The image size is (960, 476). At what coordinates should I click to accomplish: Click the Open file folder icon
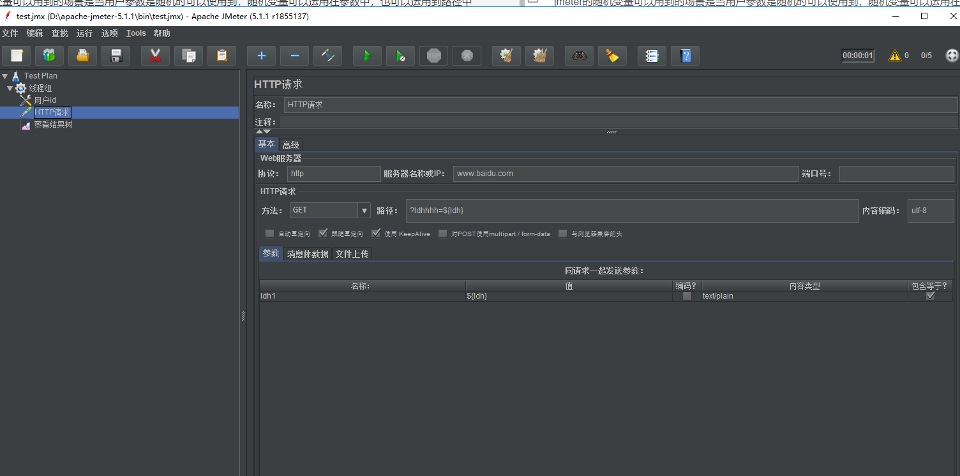[x=82, y=56]
